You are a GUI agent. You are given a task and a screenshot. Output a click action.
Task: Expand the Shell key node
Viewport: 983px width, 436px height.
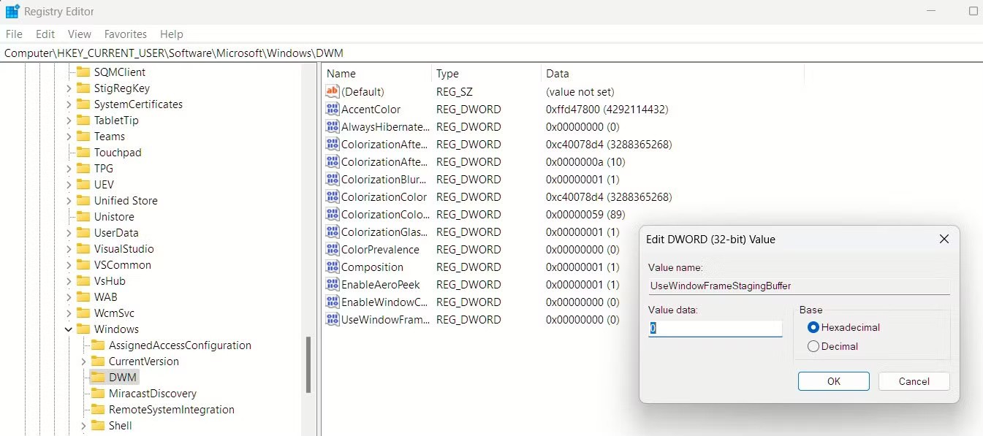[x=83, y=426]
